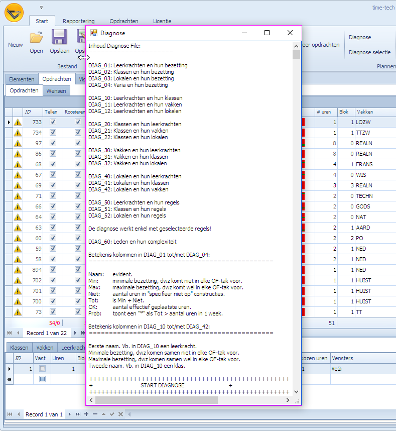396x431 pixels.
Task: Add a record with the plus button
Action: coord(86,414)
